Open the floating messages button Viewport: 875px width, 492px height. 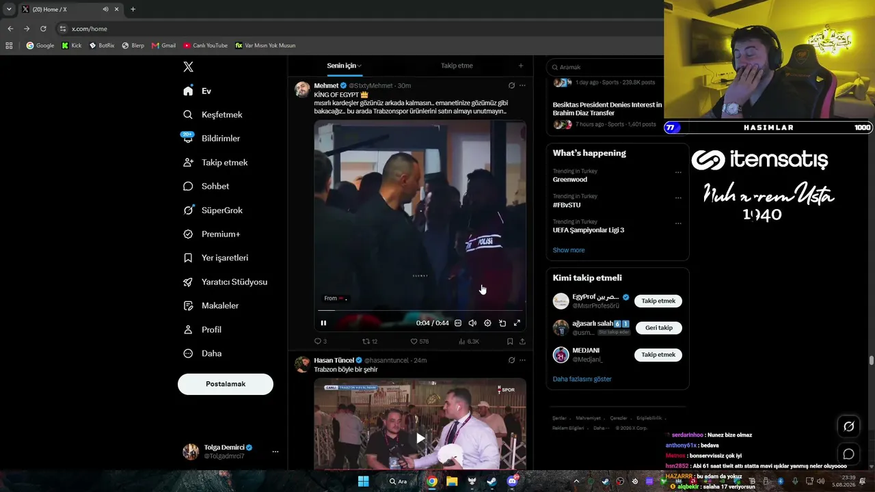point(849,454)
